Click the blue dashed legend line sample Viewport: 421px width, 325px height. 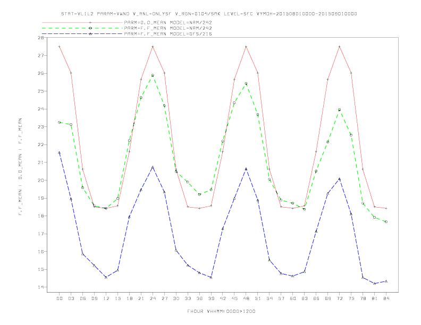tap(82, 34)
